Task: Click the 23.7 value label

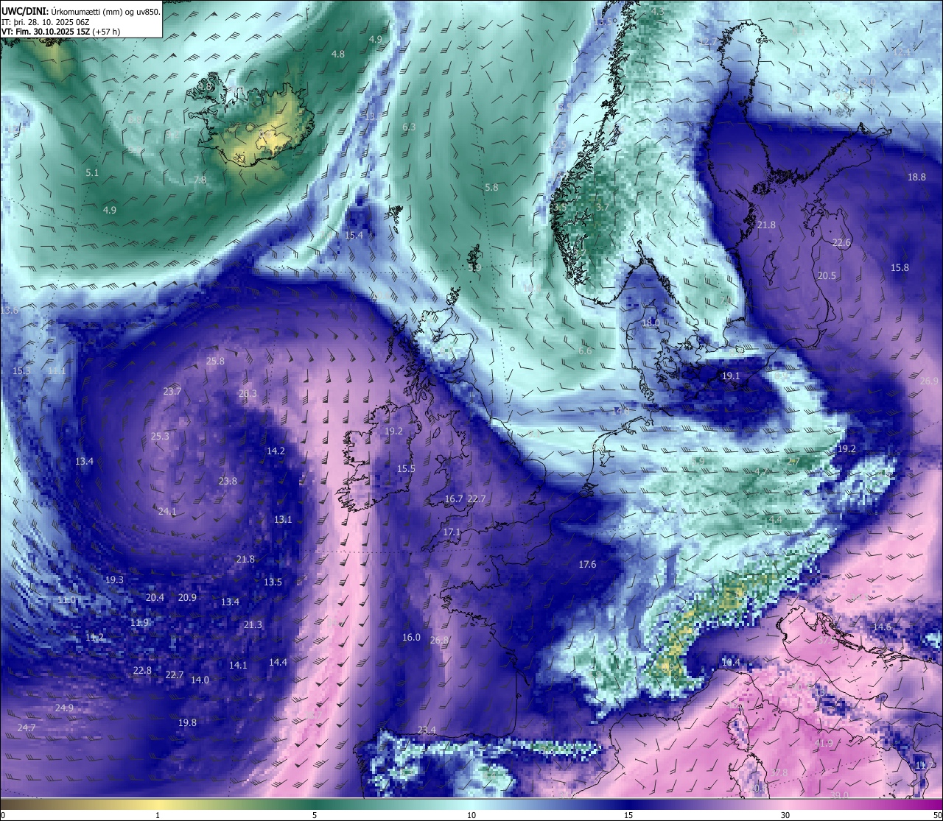Action: click(172, 391)
